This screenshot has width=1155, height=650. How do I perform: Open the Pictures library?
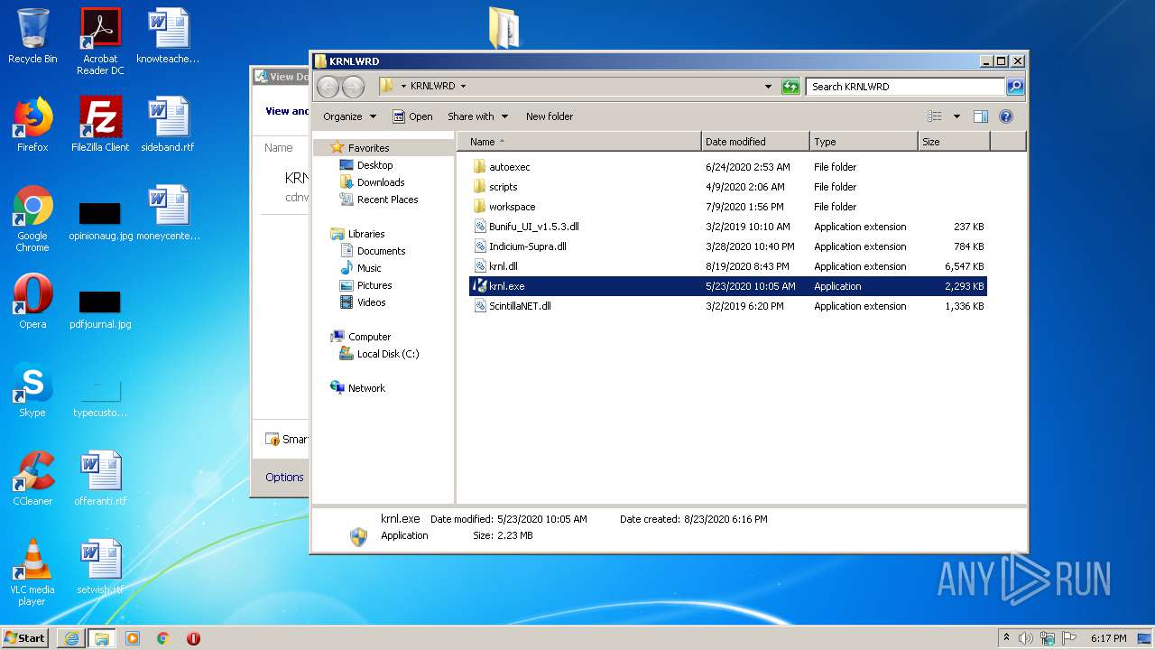[x=374, y=285]
